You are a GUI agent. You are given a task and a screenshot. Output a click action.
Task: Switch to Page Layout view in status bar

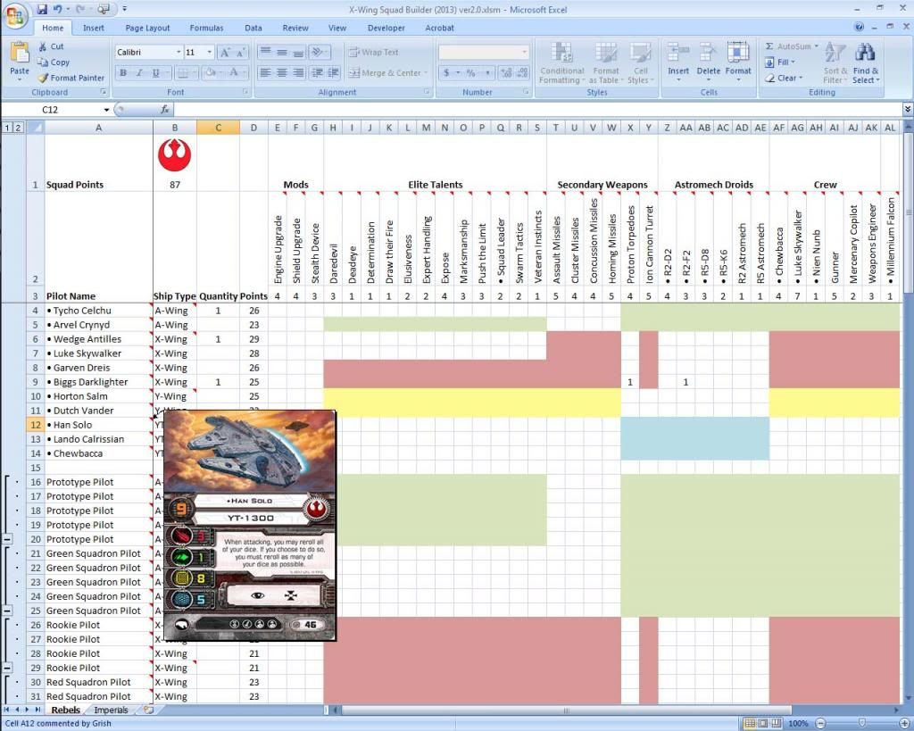coord(764,723)
